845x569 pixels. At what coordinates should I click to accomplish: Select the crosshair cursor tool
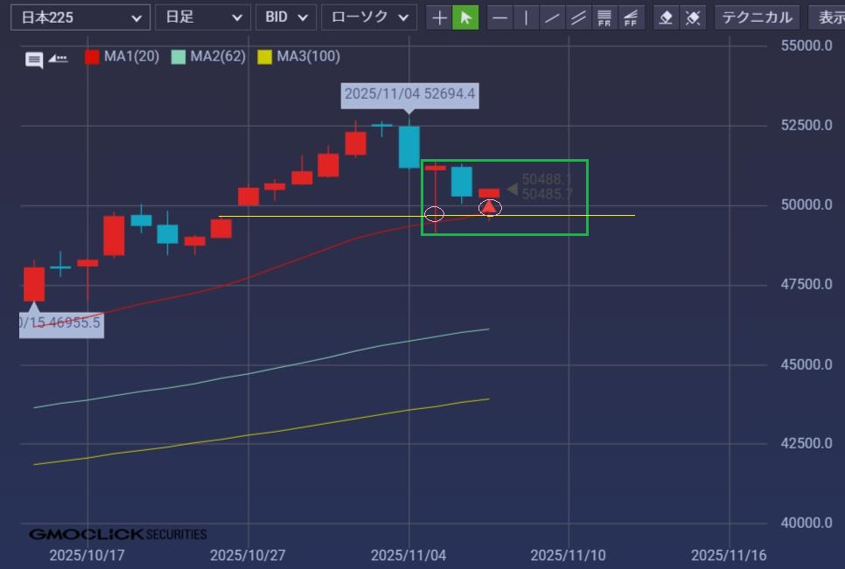coord(439,17)
